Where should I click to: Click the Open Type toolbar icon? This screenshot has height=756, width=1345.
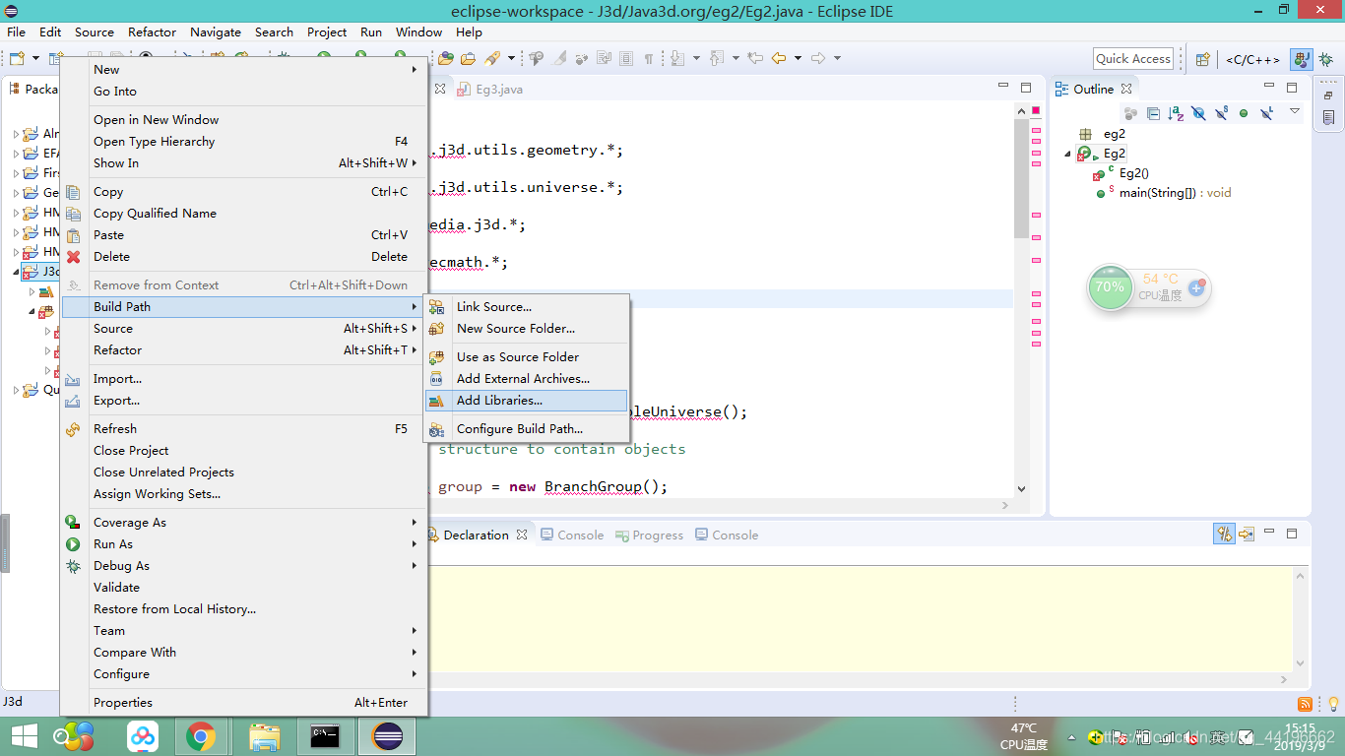[x=446, y=59]
